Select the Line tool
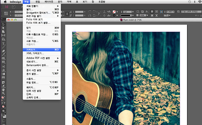The height and width of the screenshot is (125, 202). click(x=3, y=47)
